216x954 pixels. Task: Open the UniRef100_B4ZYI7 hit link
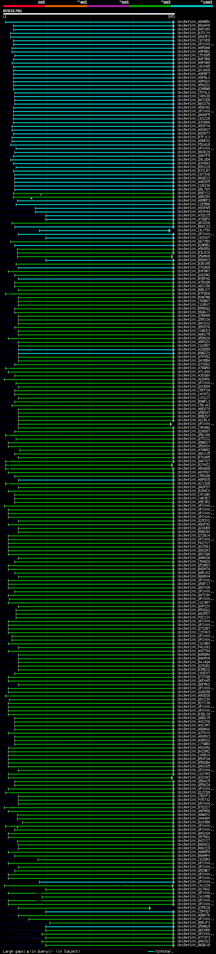(x=193, y=841)
